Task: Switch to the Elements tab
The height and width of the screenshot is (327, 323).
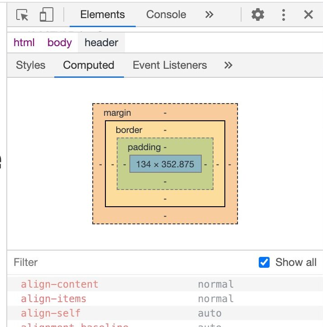Action: 102,15
